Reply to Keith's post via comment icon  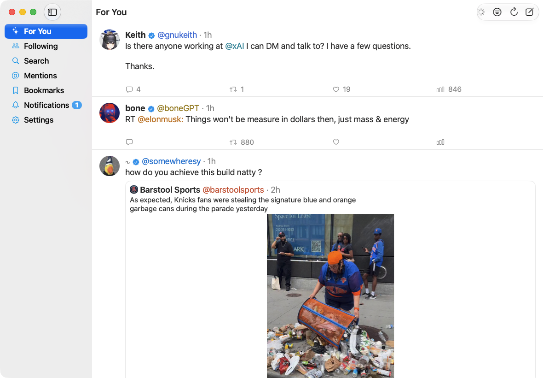129,89
